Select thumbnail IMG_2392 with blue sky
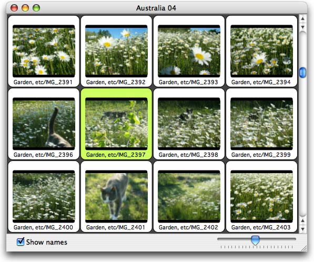The width and height of the screenshot is (314, 262). pos(116,51)
